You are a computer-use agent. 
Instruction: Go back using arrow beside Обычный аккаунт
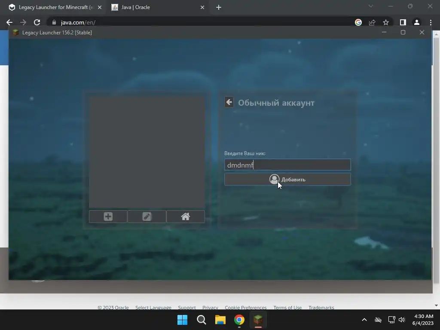(x=229, y=102)
